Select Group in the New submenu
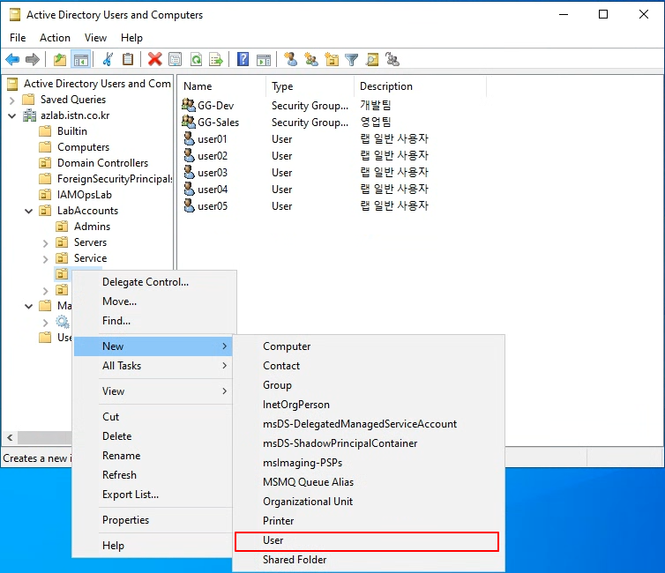This screenshot has height=573, width=665. click(368, 385)
